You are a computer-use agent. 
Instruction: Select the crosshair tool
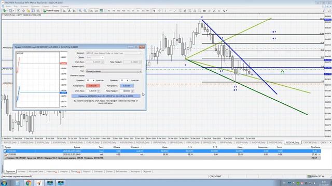click(x=159, y=11)
